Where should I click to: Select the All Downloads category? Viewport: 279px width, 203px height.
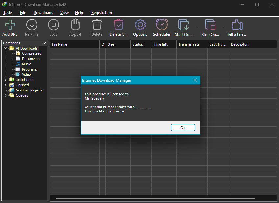click(27, 48)
